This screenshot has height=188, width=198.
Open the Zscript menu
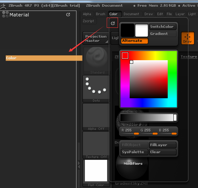[89, 21]
